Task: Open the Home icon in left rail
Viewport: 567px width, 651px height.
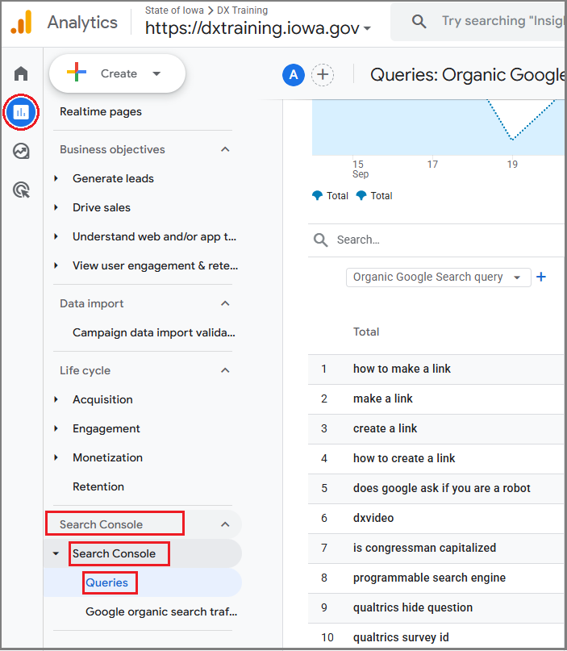Action: (21, 74)
